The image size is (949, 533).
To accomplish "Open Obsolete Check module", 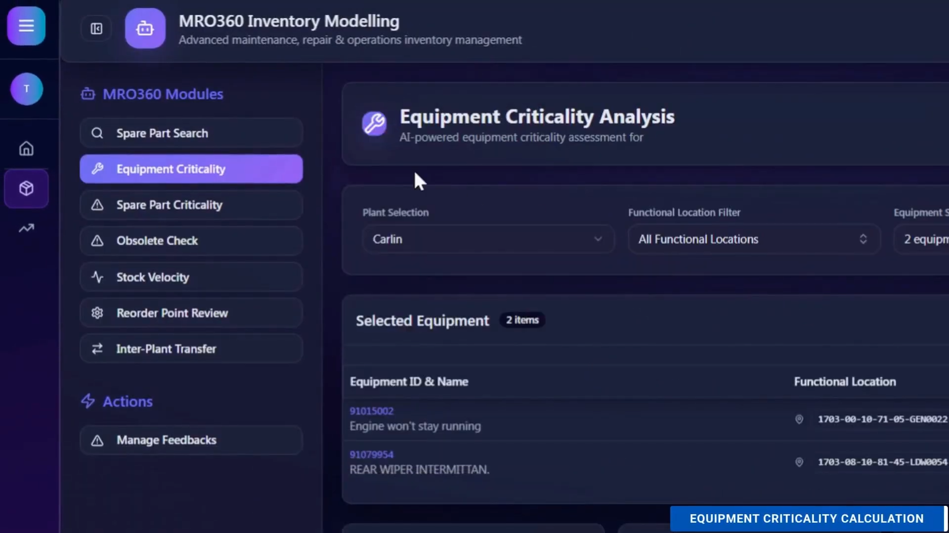I will pyautogui.click(x=191, y=241).
